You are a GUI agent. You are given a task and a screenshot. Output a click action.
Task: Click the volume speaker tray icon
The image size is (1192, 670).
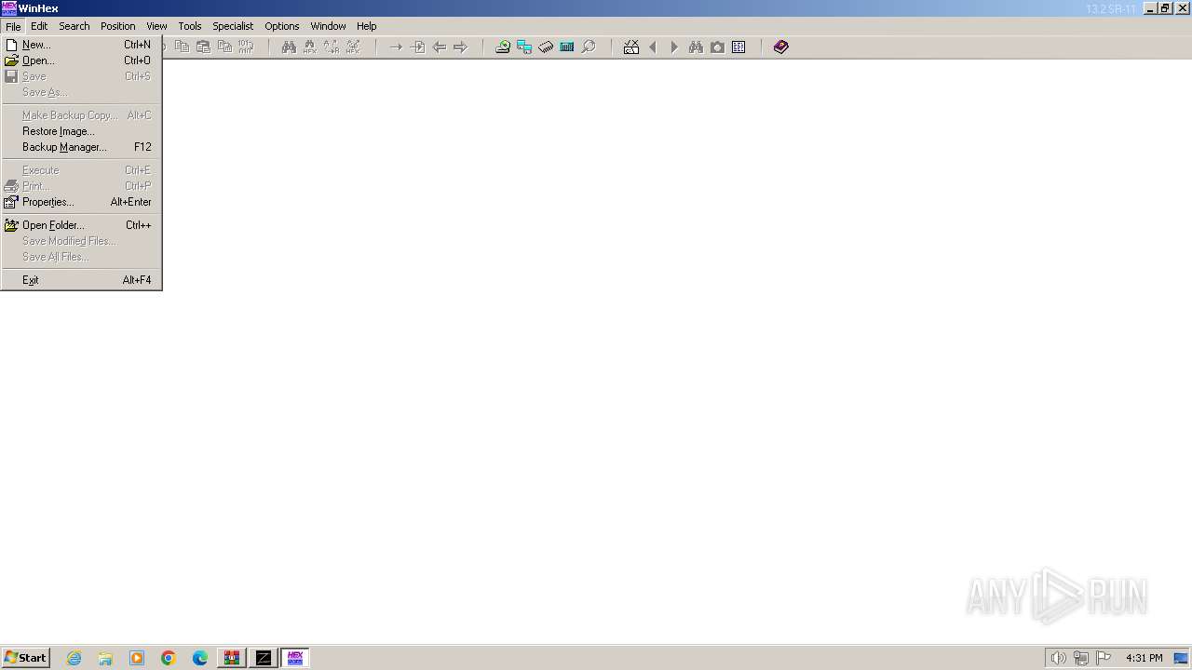point(1059,658)
